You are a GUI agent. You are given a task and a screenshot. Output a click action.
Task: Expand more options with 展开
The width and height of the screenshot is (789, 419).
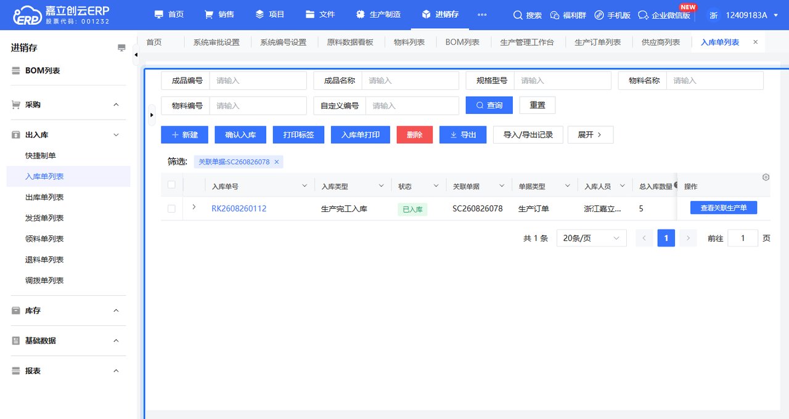tap(592, 135)
